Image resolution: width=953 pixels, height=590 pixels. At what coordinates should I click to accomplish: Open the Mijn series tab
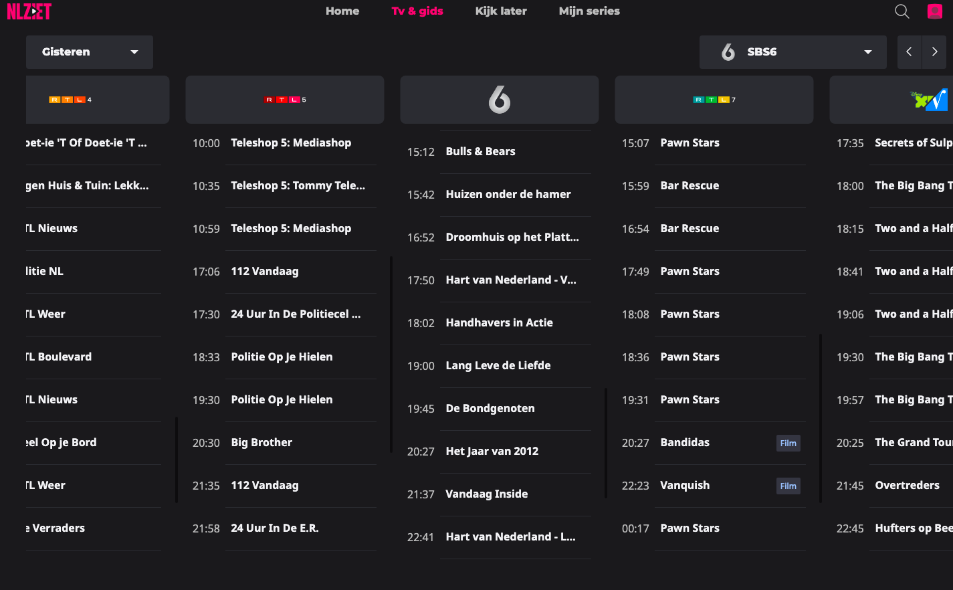tap(589, 11)
